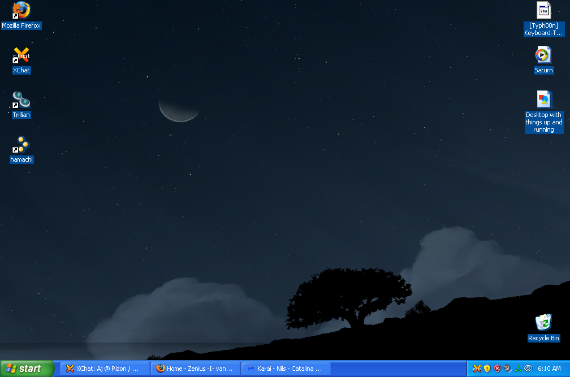Switch to XChat: Aj @ Rizon taskbar window
The image size is (570, 377).
105,369
